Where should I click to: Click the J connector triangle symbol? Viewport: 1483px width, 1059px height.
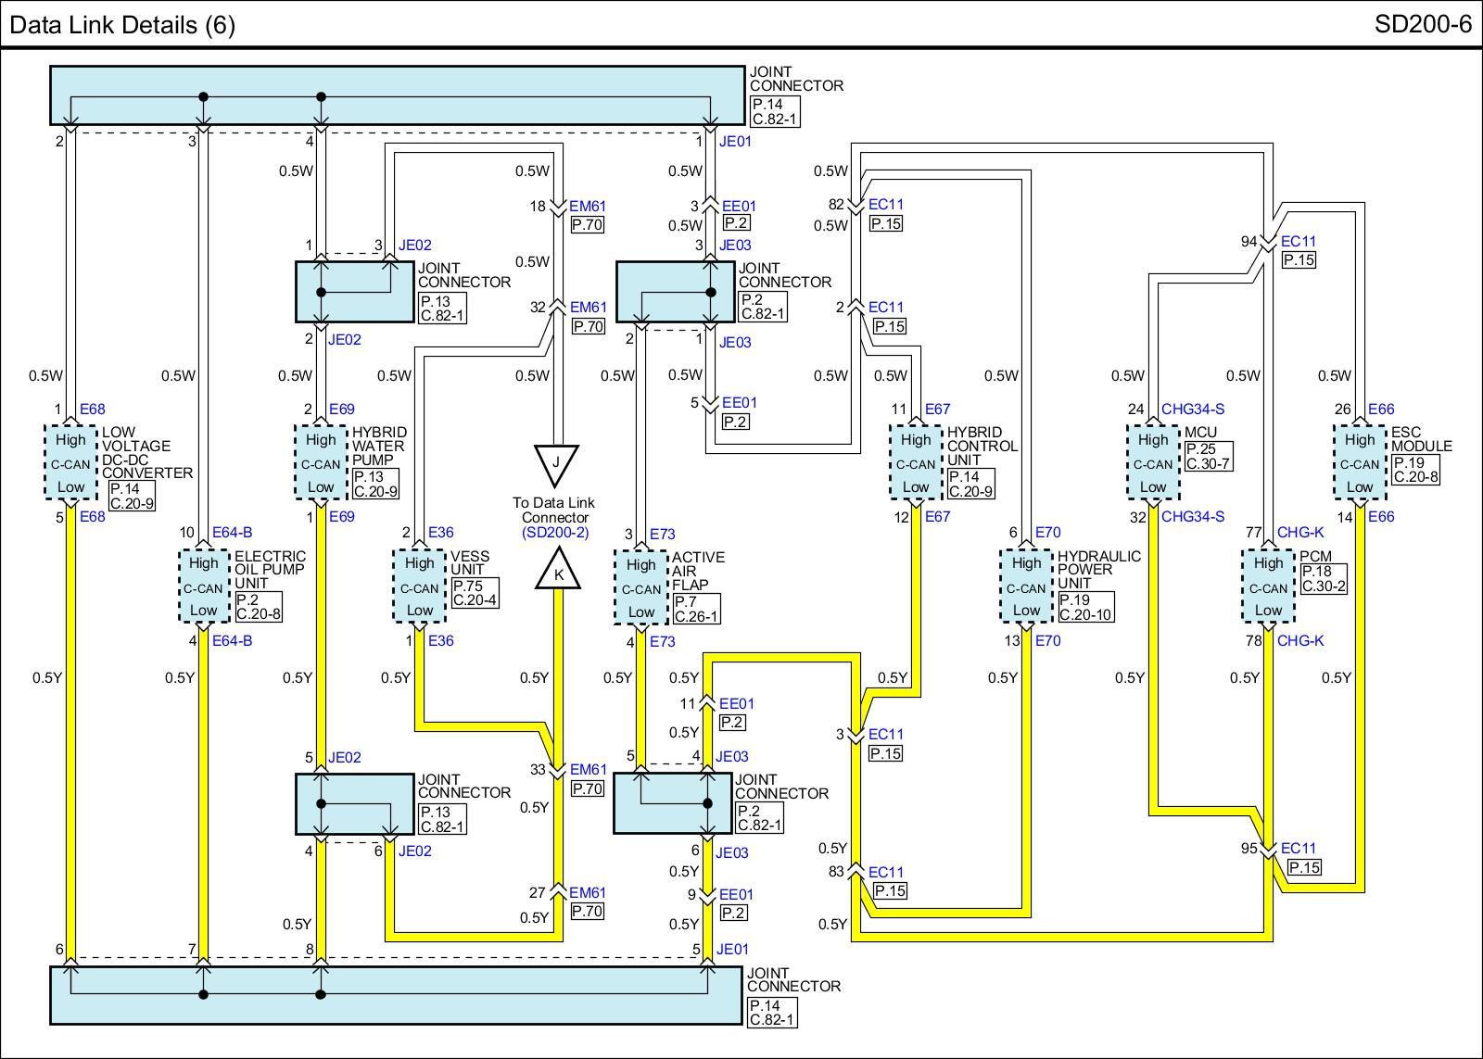click(556, 463)
